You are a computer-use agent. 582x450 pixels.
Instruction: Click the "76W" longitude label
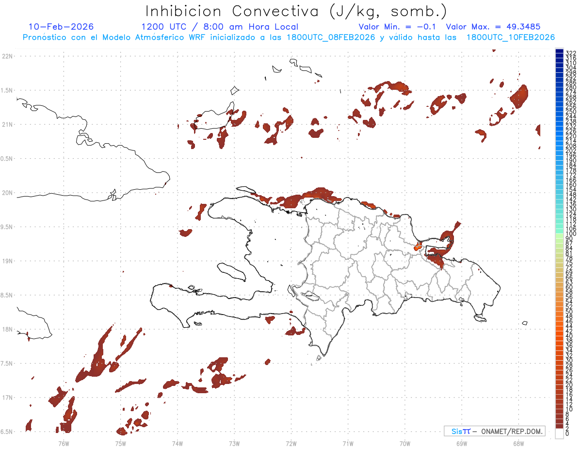pos(64,443)
